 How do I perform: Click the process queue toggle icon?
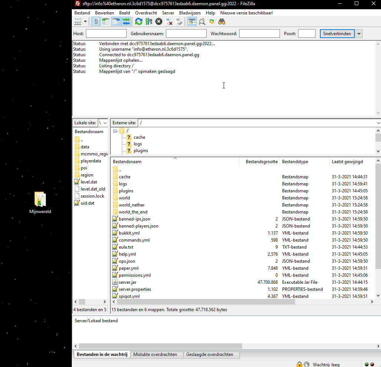coord(148,21)
